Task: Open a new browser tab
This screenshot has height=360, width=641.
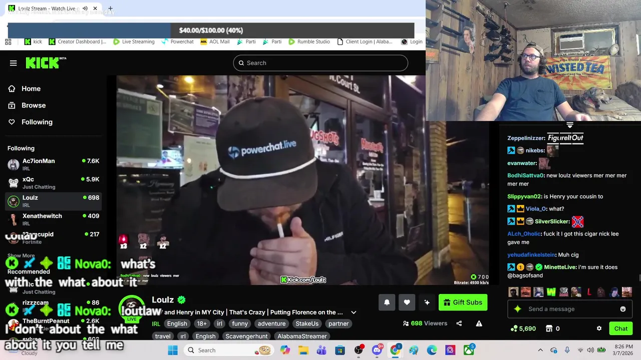Action: click(110, 8)
